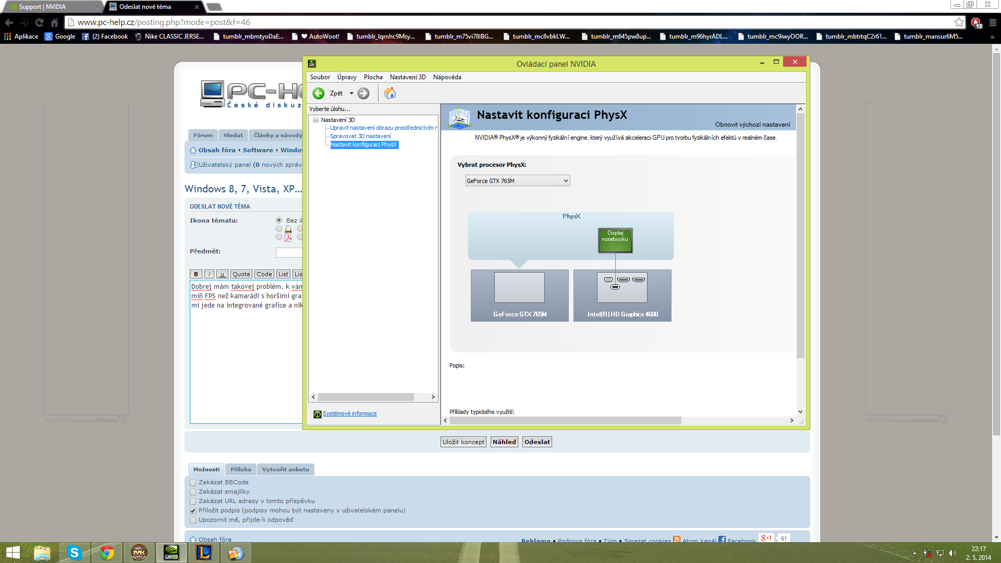Open League of Legends taskbar icon

tap(203, 553)
